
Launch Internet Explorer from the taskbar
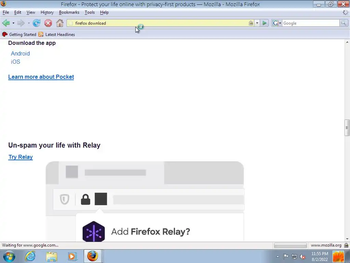click(x=30, y=256)
